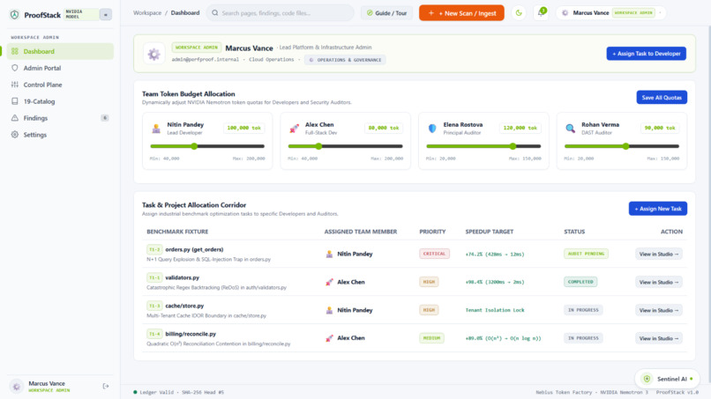Click the cache/store.py fixture name
The width and height of the screenshot is (711, 399).
[x=184, y=306]
